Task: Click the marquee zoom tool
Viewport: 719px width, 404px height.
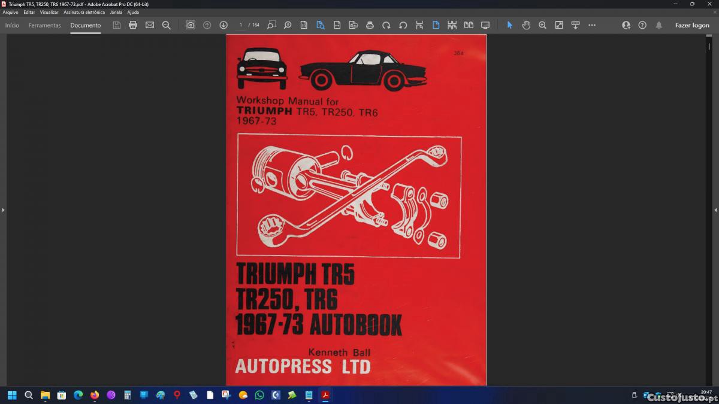Action: click(271, 25)
